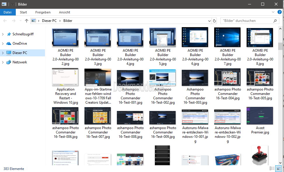
Task: Expand the Dieser PC tree node
Action: [3, 53]
